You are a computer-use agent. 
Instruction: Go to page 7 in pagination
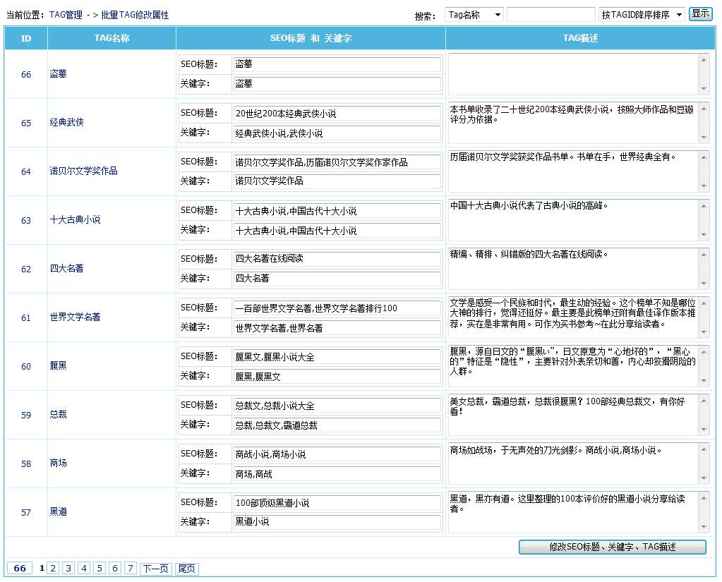coord(131,568)
